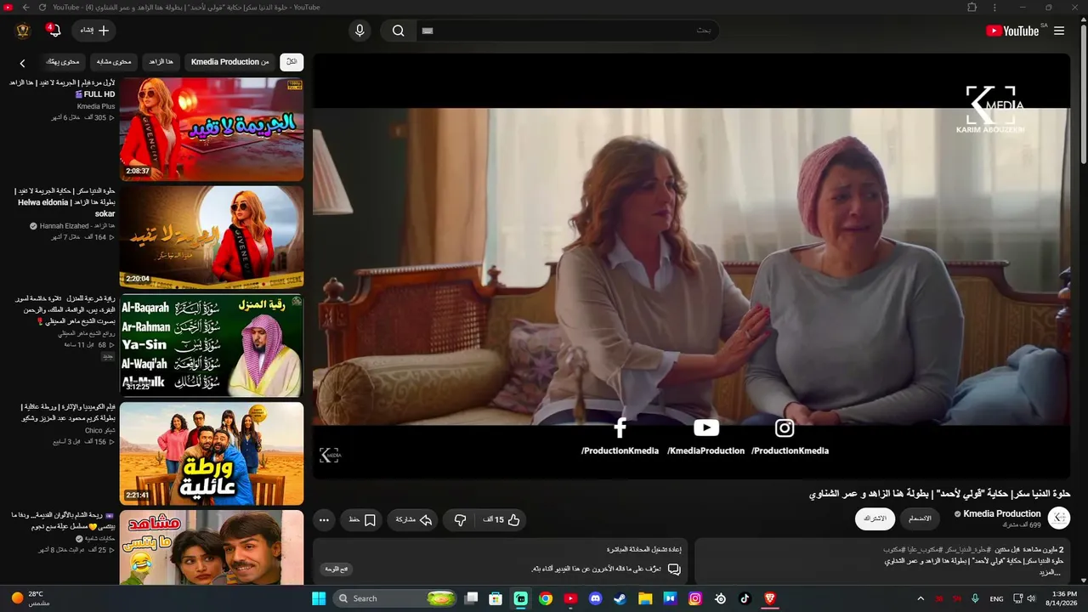The width and height of the screenshot is (1088, 612).
Task: Dislike the video with thumbs down
Action: 460,519
